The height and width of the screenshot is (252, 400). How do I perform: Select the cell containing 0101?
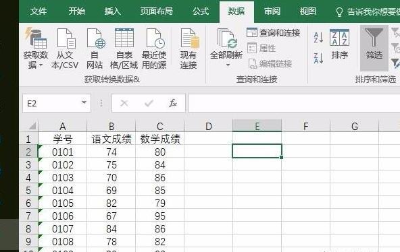click(x=62, y=152)
